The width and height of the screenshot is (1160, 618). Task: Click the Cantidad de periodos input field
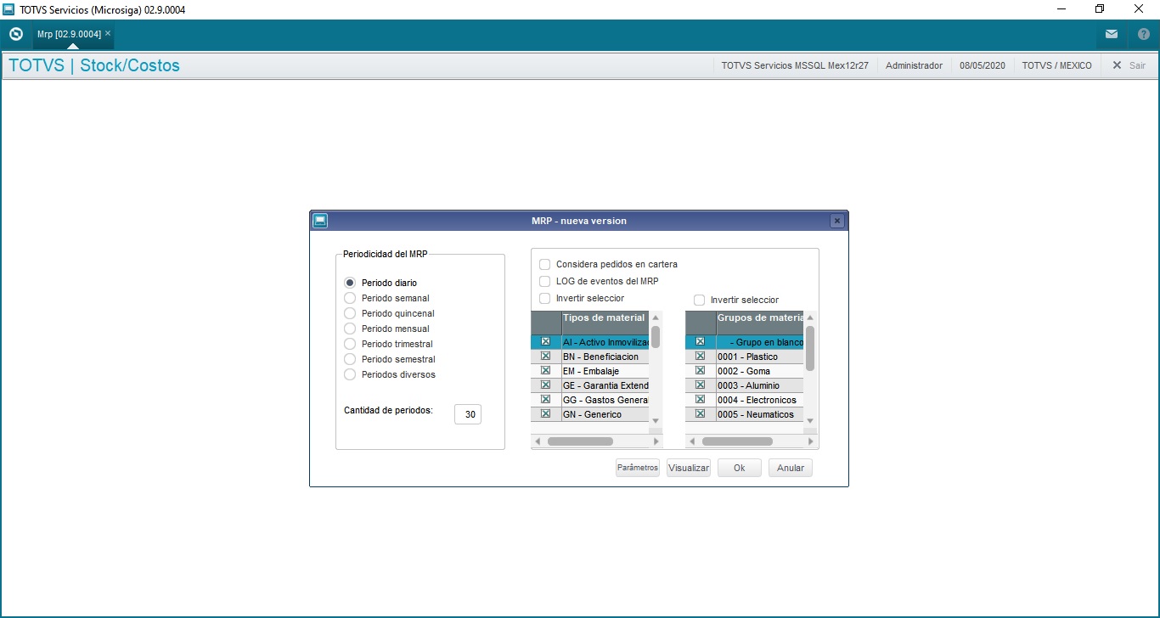(468, 414)
